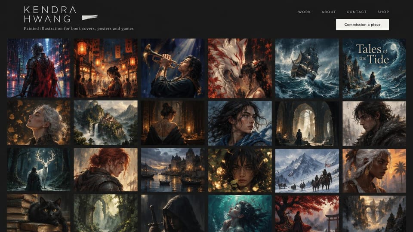View the overgrown forest ruins arch artwork
This screenshot has width=413, height=232.
[x=106, y=214]
